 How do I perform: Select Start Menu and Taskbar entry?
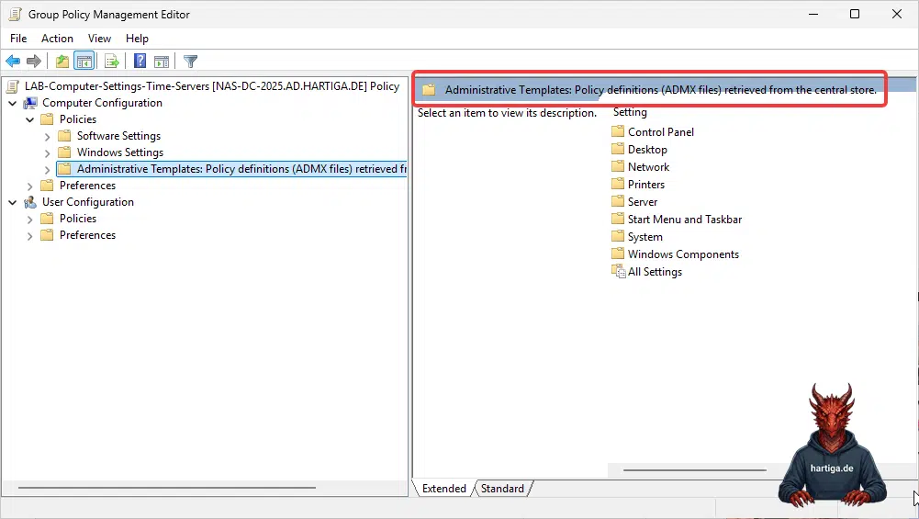tap(685, 220)
